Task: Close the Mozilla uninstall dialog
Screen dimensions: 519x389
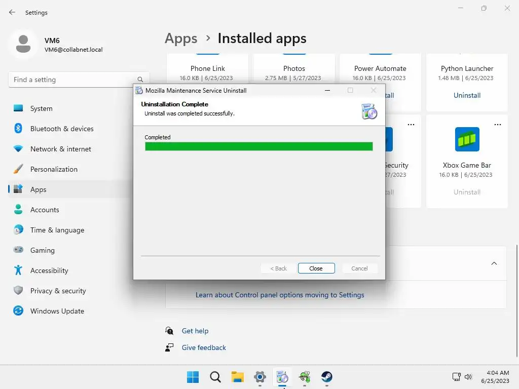Action: [316, 268]
